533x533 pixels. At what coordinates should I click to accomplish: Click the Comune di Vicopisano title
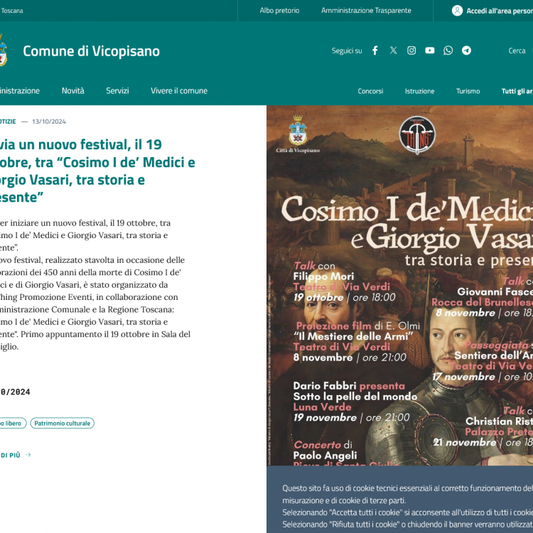(91, 51)
